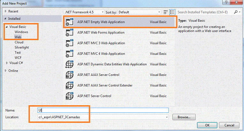Click the Cancel button

(229, 125)
